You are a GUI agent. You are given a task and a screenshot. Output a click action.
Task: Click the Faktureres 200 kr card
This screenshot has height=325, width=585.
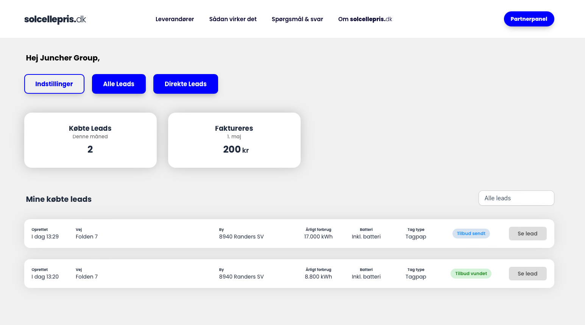click(x=234, y=140)
